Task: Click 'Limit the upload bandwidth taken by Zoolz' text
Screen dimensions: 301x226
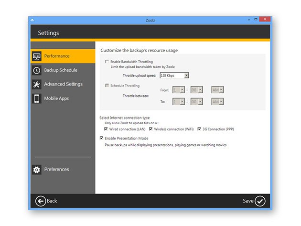Action: [x=143, y=67]
